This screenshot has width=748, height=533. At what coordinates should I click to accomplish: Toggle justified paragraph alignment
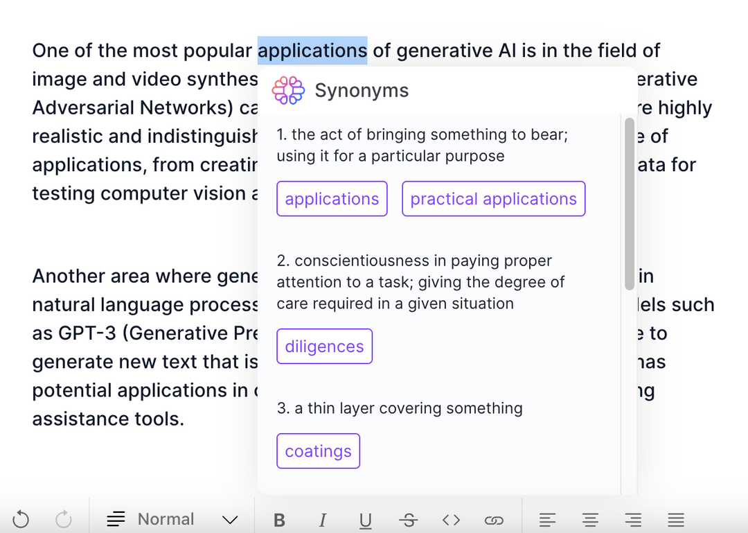tap(676, 519)
